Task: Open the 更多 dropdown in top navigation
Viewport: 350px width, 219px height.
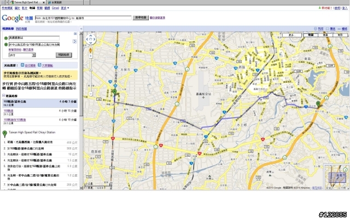Action: [65, 8]
